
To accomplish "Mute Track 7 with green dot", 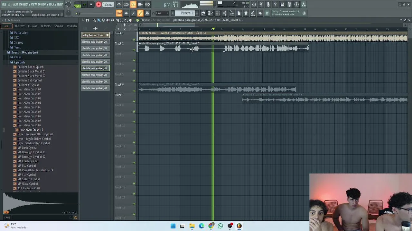I will pos(134,101).
